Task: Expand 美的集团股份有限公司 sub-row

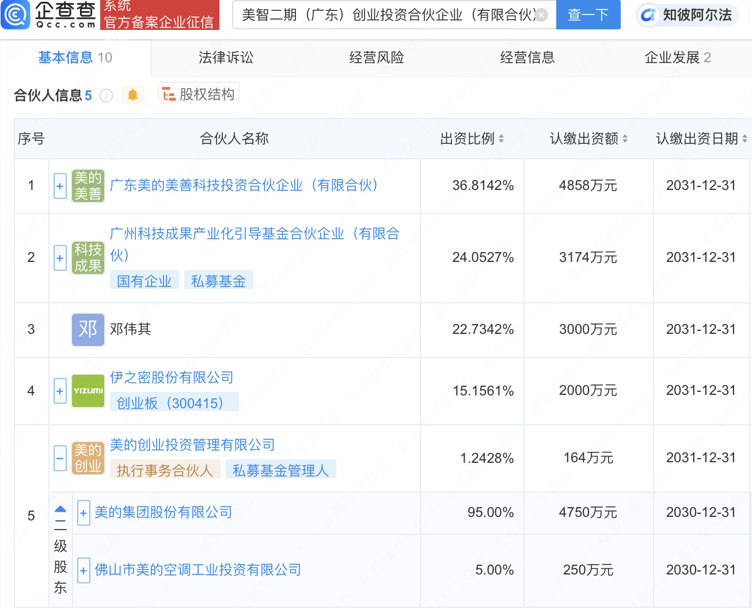Action: click(83, 513)
